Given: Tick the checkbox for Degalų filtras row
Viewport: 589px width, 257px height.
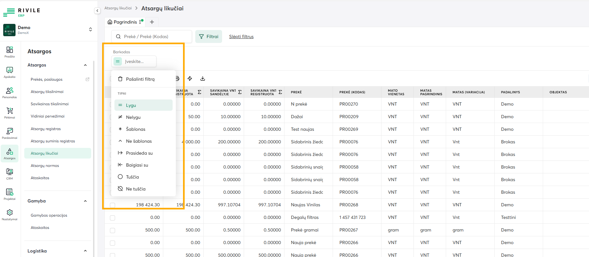Looking at the screenshot, I should click(112, 218).
